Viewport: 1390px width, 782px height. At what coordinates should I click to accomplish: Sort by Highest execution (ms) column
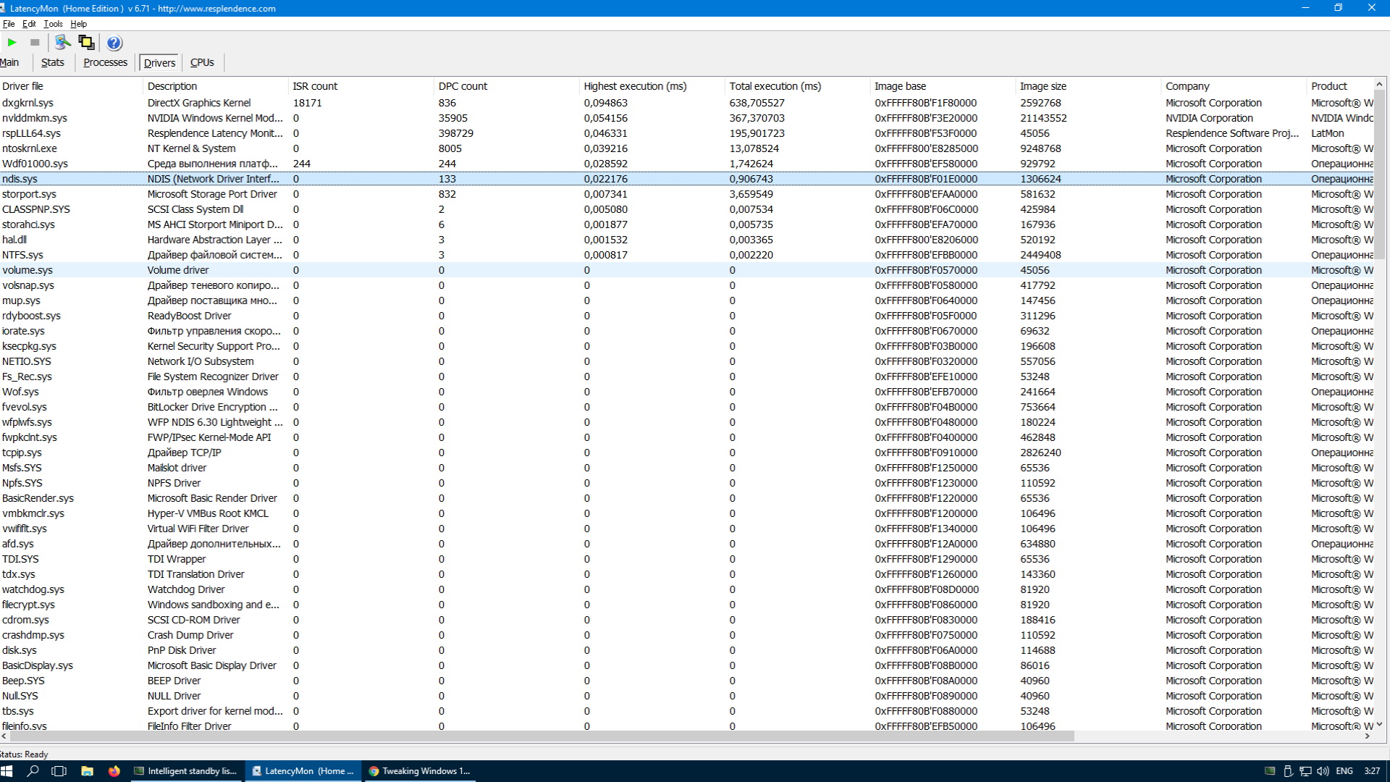635,86
